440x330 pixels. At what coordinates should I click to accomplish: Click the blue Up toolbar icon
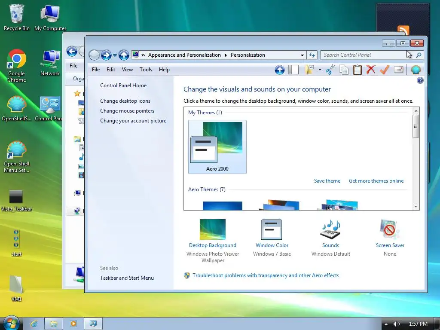tap(279, 70)
